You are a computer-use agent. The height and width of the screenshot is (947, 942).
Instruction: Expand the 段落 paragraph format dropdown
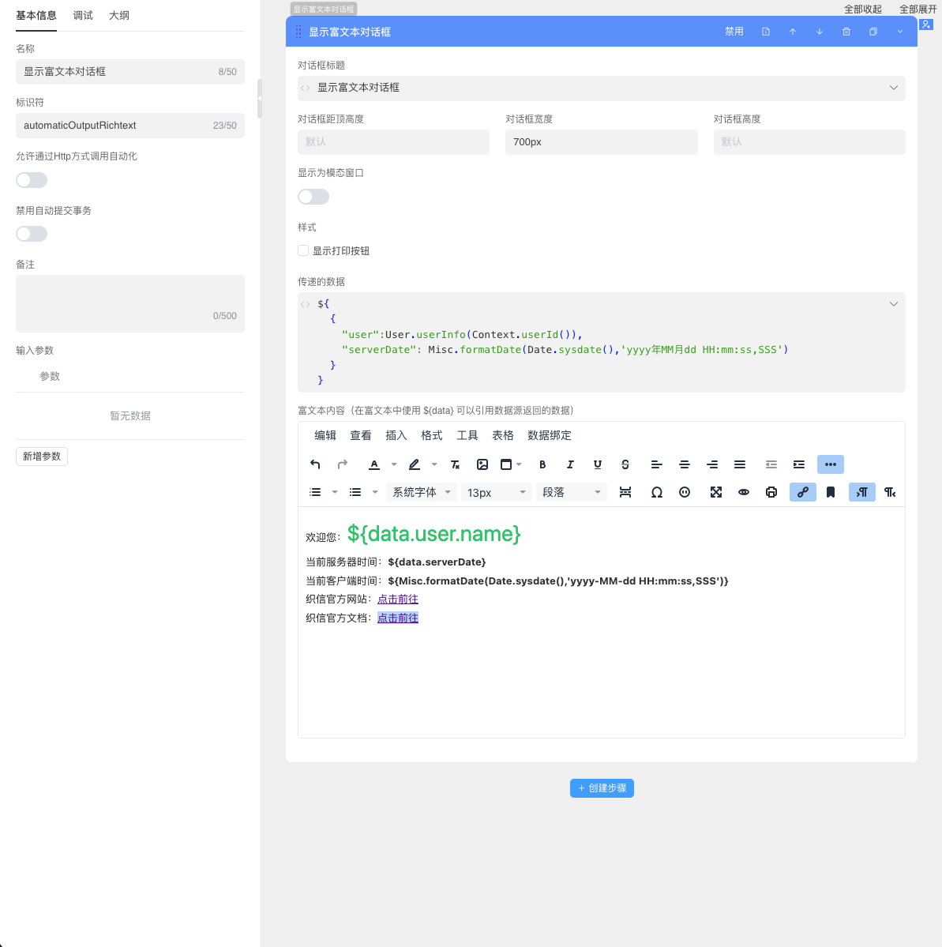point(572,492)
